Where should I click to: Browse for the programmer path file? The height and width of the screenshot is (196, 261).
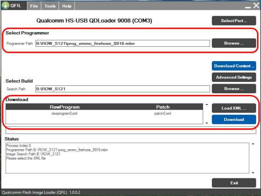234,43
